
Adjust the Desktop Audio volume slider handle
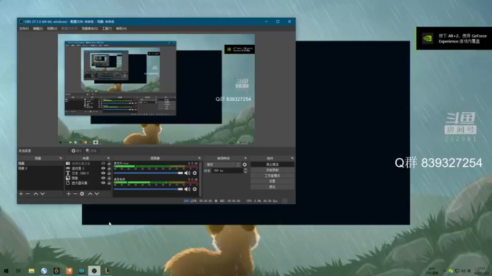[x=180, y=189]
